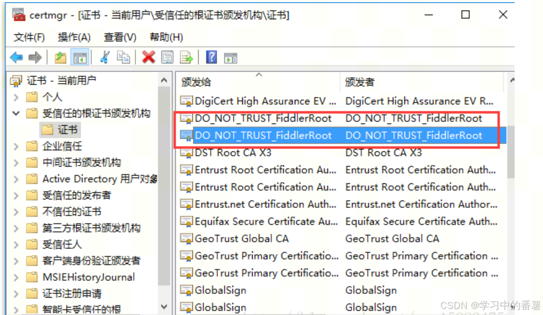Viewport: 543px width, 315px height.
Task: Collapse the 受信任的根证书颁发机构 node
Action: coord(15,113)
